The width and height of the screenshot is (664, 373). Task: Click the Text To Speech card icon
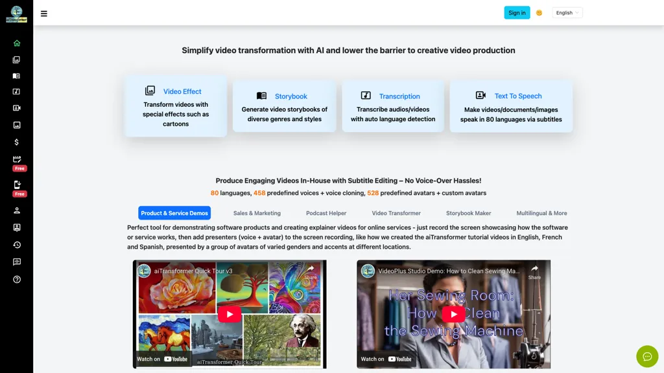click(x=480, y=95)
